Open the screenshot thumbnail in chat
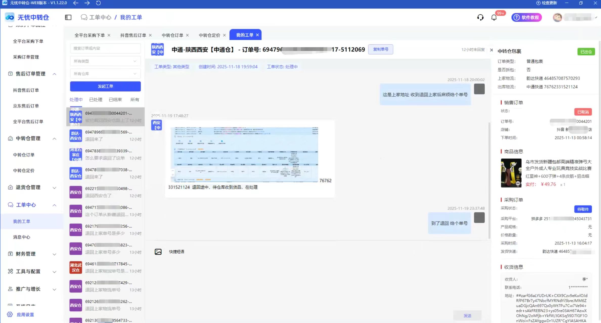601x323 pixels. (x=244, y=154)
